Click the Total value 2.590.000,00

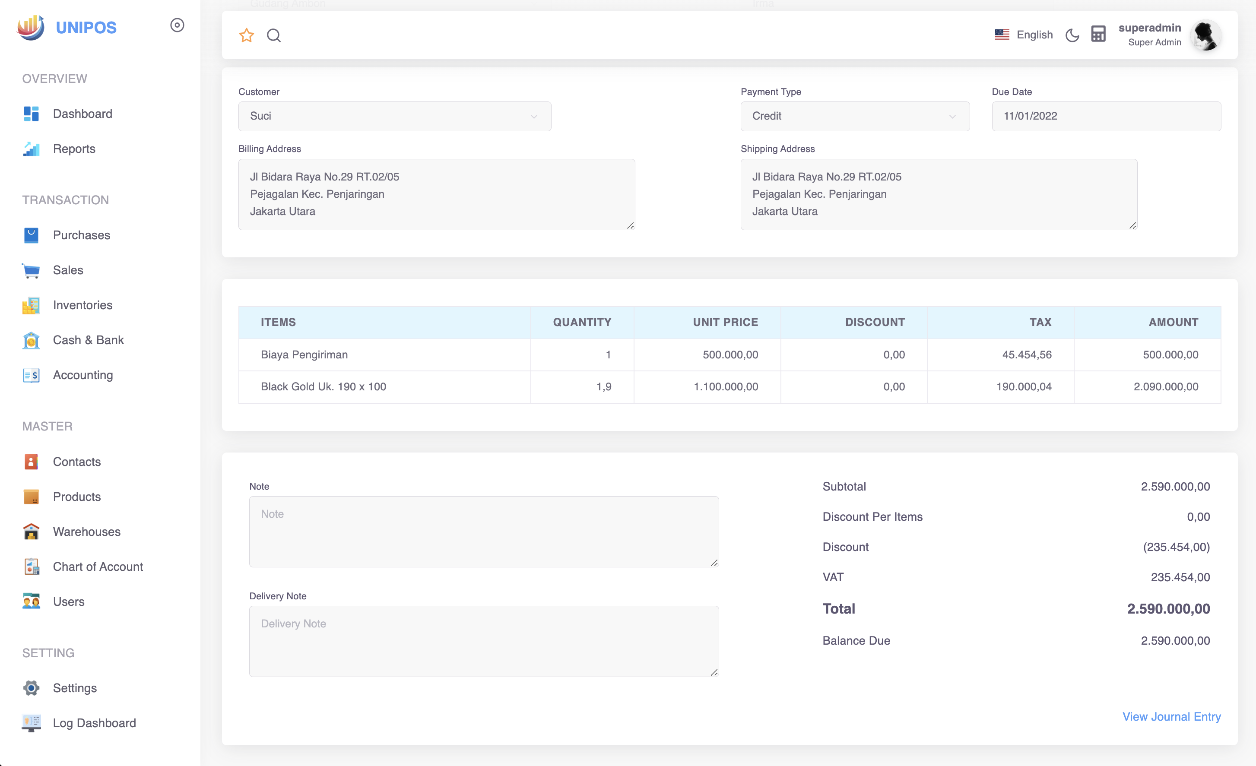(x=1168, y=608)
